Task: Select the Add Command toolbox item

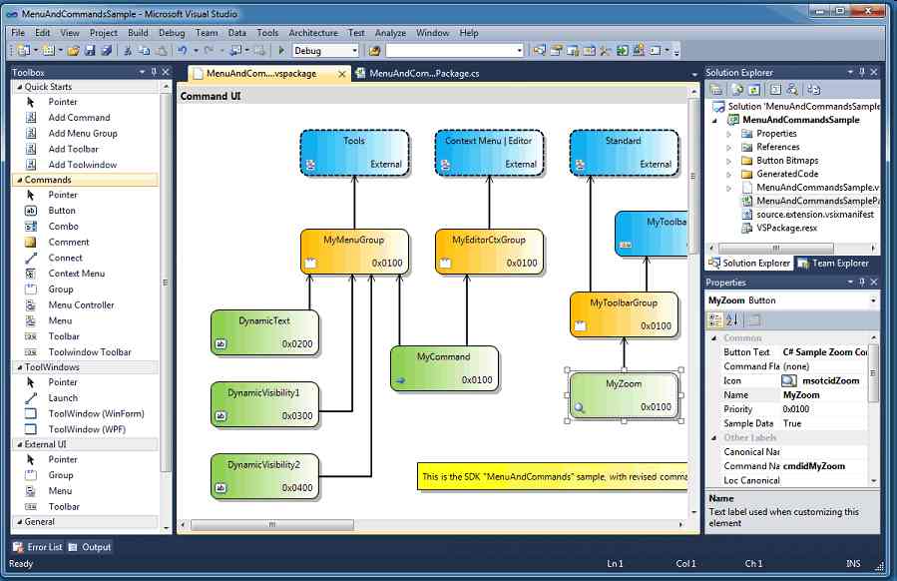Action: 79,118
